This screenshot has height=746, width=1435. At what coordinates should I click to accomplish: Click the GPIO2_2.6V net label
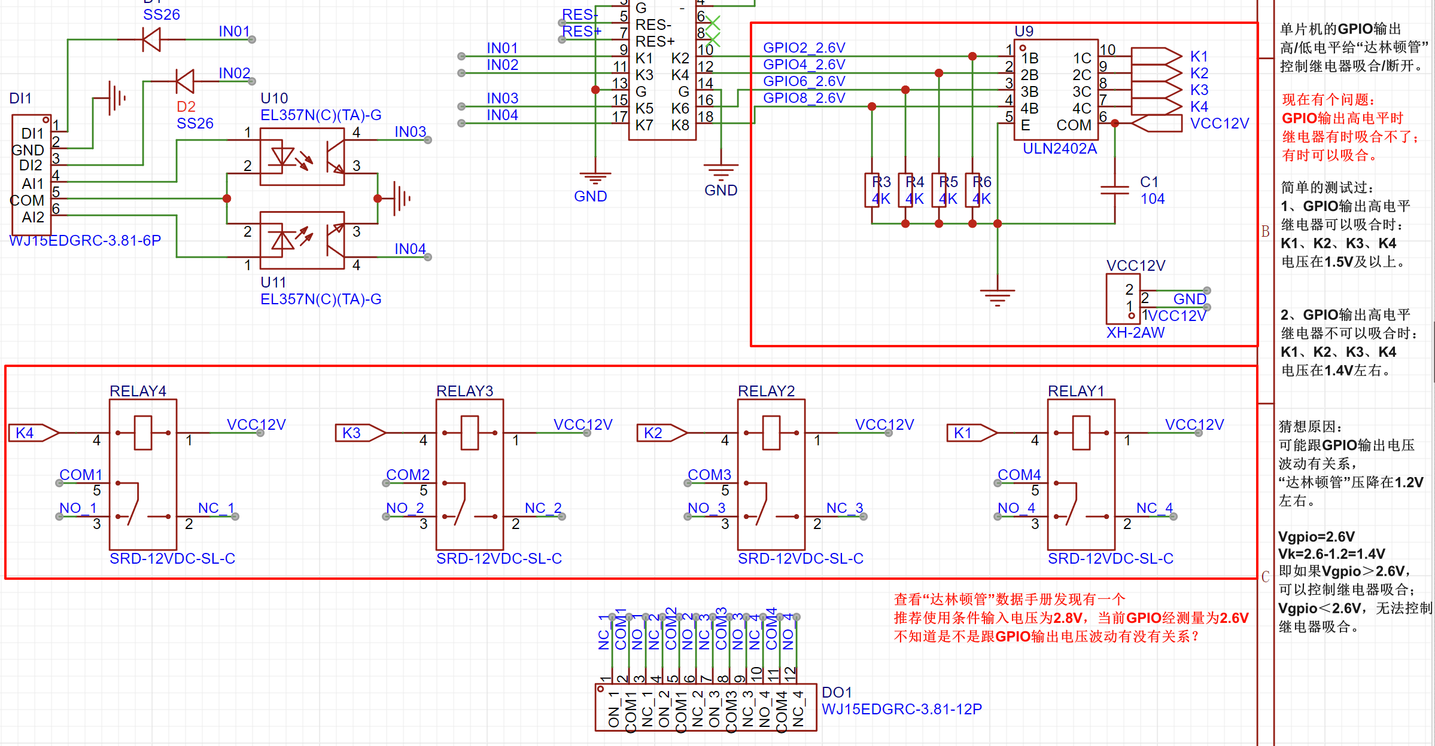804,48
